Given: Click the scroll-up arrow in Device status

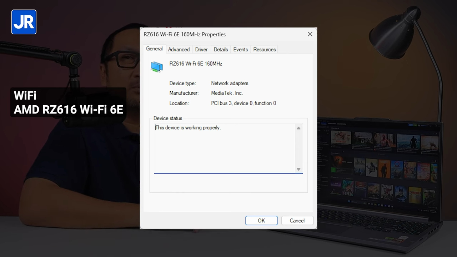Looking at the screenshot, I should pos(298,128).
